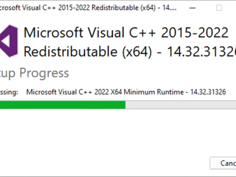Click where green meets grey on progress bar
The width and height of the screenshot is (236, 177).
(125, 105)
